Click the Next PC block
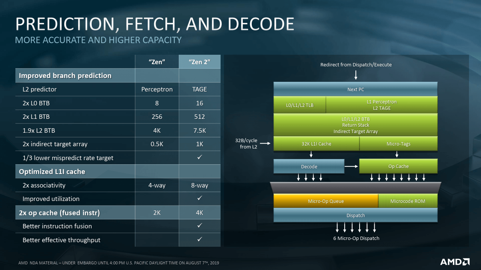Screen dimensions: 481x270 tap(355, 89)
